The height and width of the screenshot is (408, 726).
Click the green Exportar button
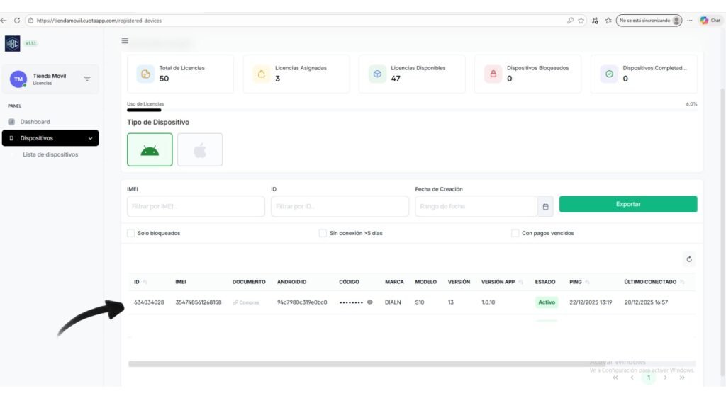coord(627,204)
